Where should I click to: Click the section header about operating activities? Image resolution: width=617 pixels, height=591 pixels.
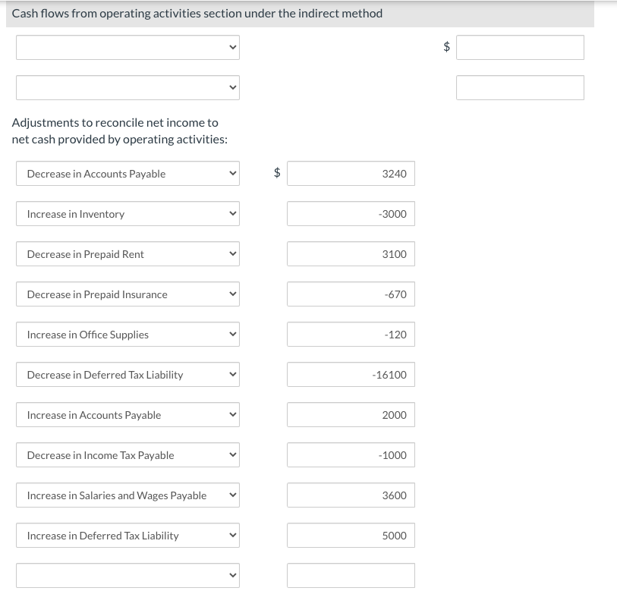[x=197, y=13]
